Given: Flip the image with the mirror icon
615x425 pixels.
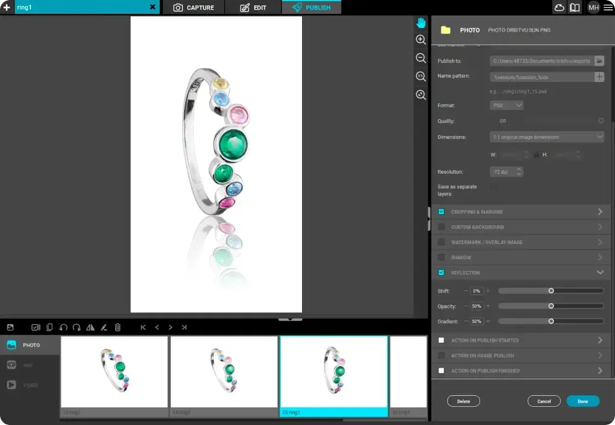Looking at the screenshot, I should tap(90, 327).
